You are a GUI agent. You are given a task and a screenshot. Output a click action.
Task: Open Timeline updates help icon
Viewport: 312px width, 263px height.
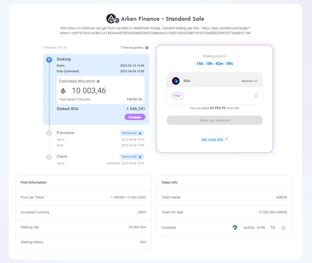coord(147,47)
